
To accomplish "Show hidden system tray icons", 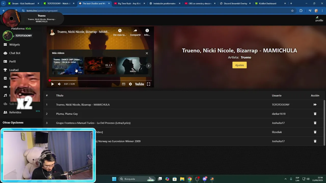I will (x=286, y=179).
